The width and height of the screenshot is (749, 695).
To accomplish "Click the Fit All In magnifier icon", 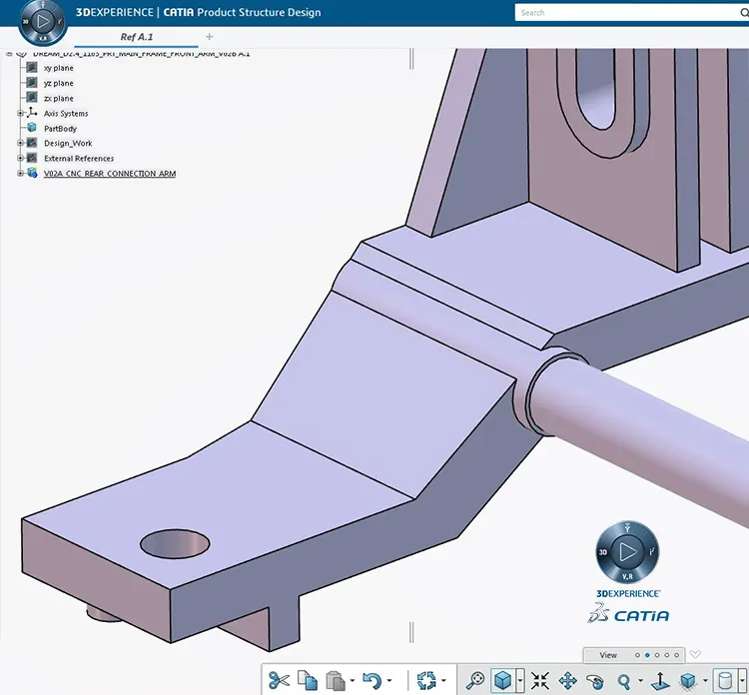I will click(x=475, y=680).
